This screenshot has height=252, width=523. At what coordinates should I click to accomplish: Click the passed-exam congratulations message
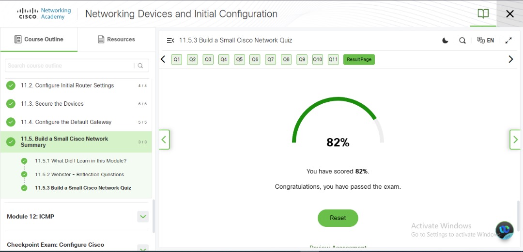pos(338,187)
